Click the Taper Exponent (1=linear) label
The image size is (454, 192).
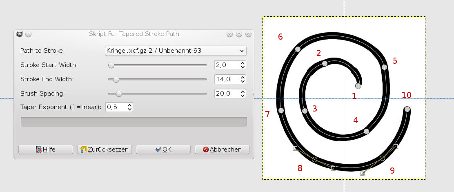point(61,107)
